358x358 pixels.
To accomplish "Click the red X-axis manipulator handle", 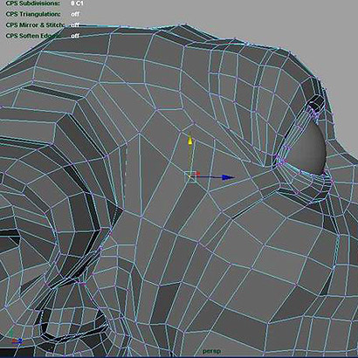I will [198, 174].
